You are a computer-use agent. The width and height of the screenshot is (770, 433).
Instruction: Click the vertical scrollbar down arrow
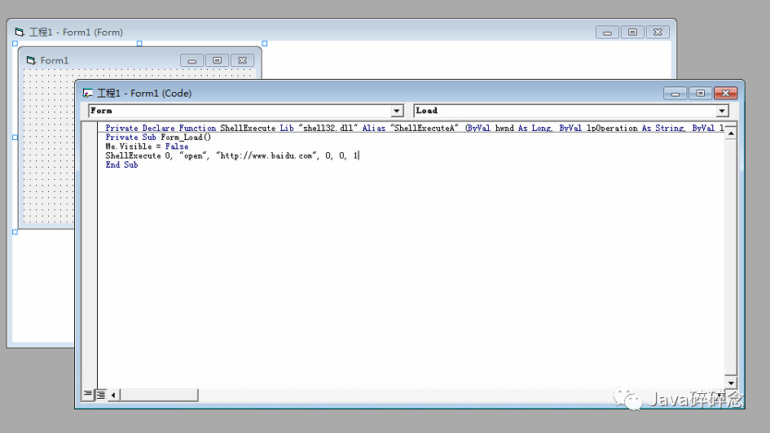coord(731,383)
